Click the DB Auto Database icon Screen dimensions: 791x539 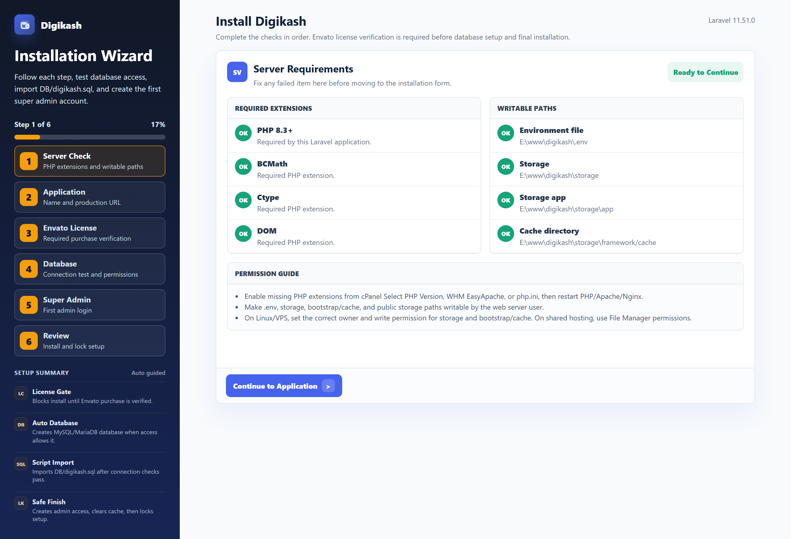21,424
